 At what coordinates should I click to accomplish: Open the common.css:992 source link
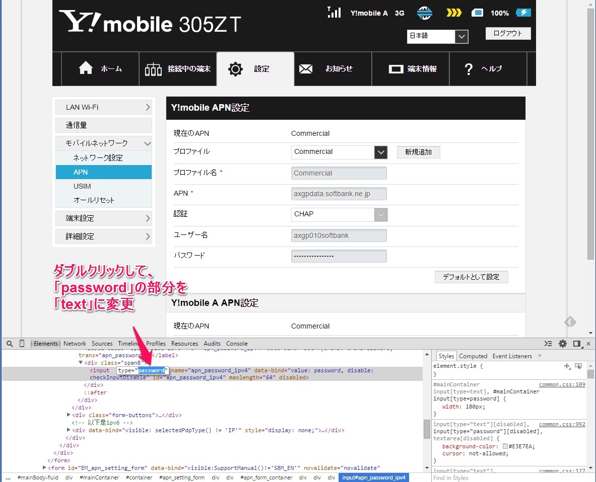(562, 424)
